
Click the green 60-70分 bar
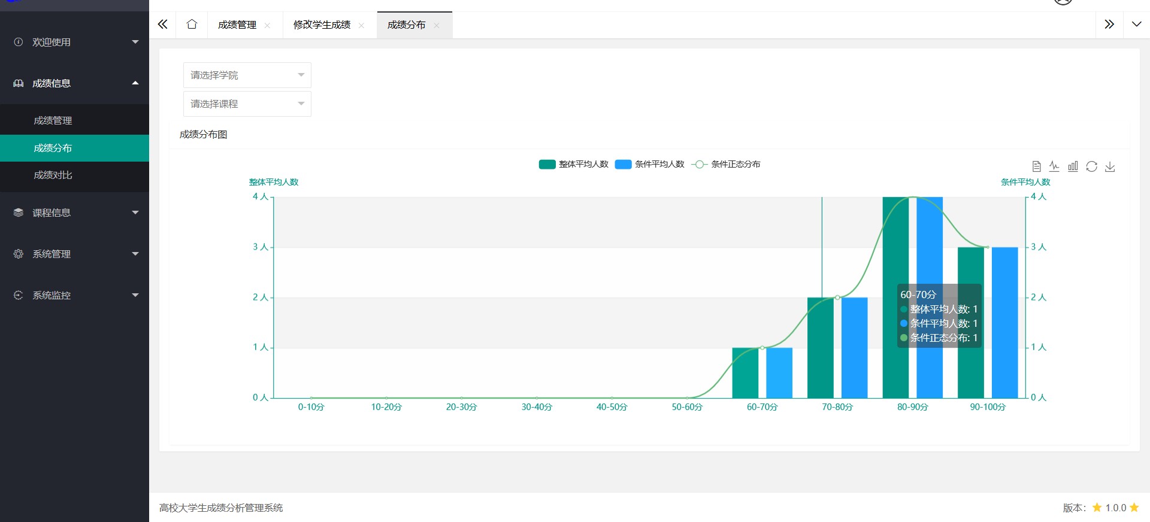click(x=745, y=373)
